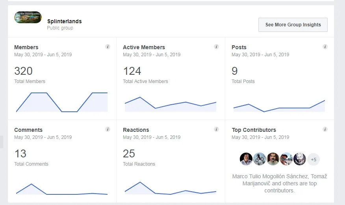Image resolution: width=345 pixels, height=205 pixels.
Task: Click the Members line chart
Action: [61, 102]
